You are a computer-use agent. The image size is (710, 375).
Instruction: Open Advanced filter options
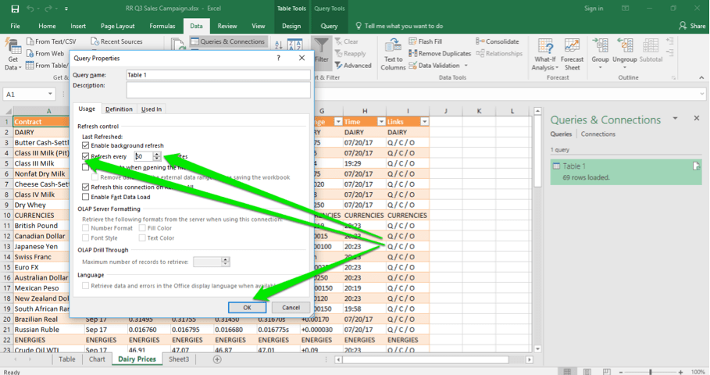coord(353,66)
